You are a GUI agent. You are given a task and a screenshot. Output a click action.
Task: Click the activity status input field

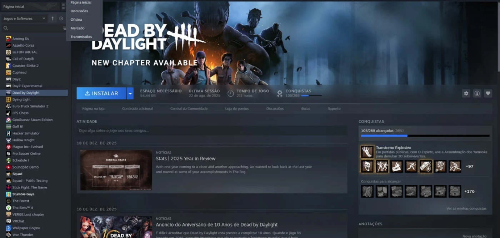(x=212, y=131)
